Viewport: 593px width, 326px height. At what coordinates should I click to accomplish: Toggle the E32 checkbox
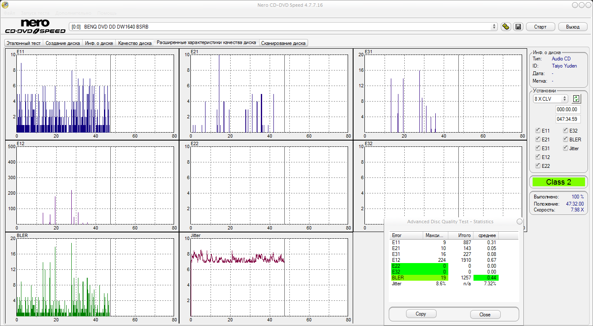point(566,131)
